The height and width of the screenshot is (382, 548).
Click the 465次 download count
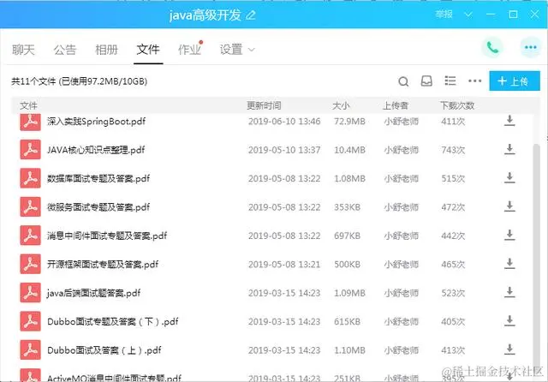[453, 265]
